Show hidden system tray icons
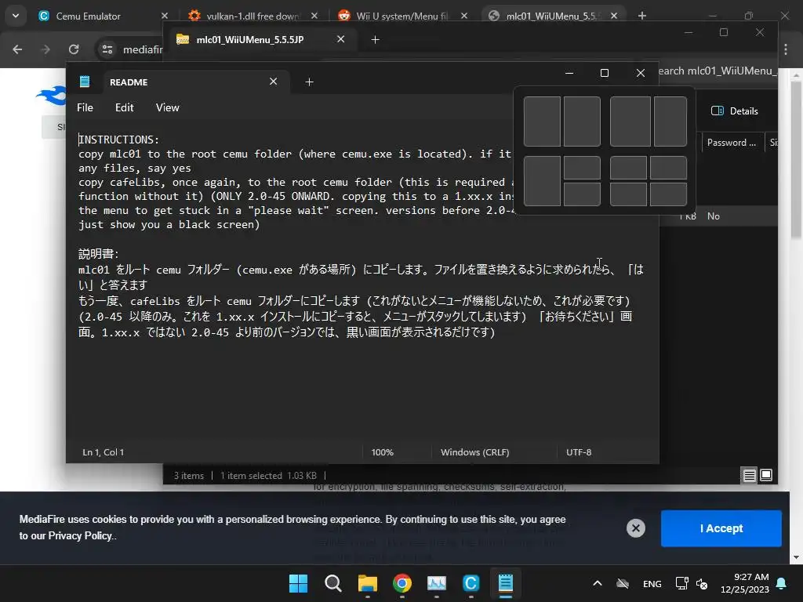 point(597,583)
